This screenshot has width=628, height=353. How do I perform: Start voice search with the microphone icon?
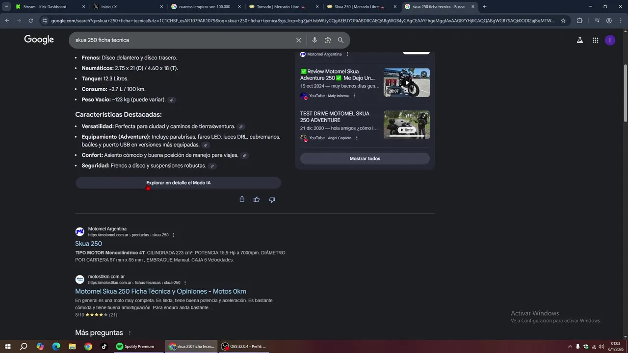pyautogui.click(x=314, y=40)
